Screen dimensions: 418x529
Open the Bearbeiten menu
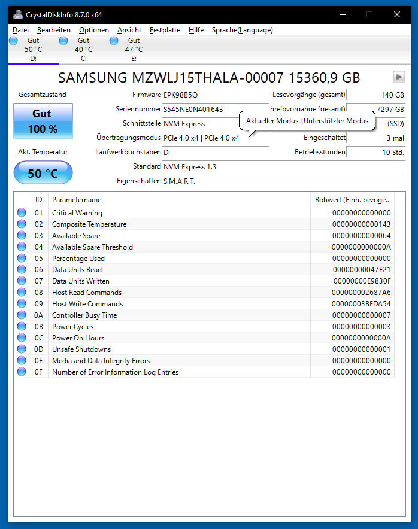[x=54, y=30]
